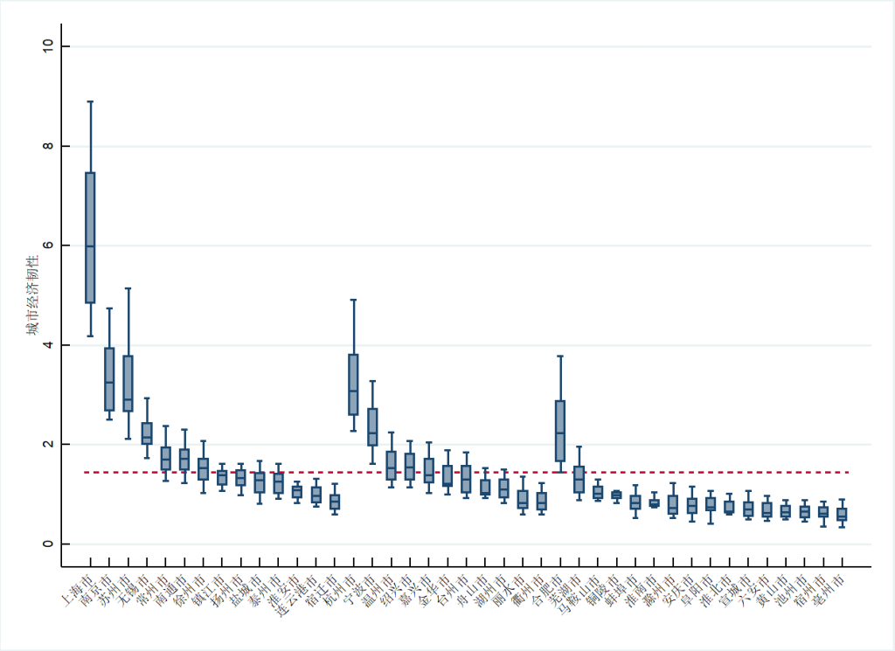Screen dimensions: 895x651
Task: Select the x-axis label 亳州市
Action: pos(830,591)
